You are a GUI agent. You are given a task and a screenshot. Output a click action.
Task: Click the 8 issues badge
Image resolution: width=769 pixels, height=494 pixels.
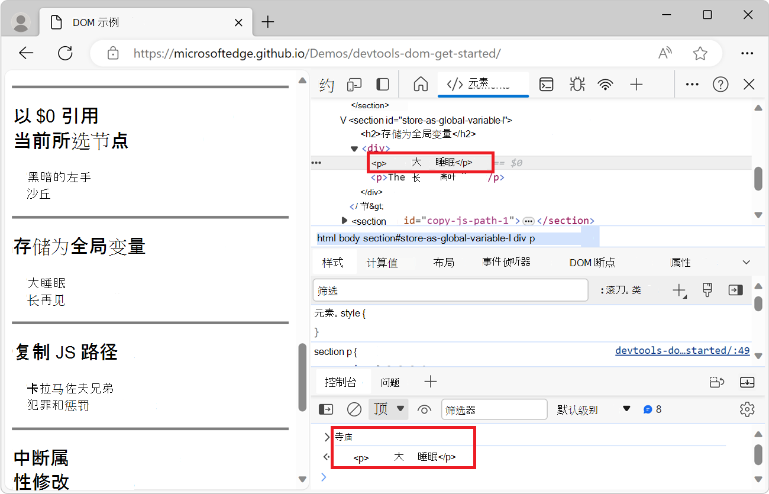point(652,409)
